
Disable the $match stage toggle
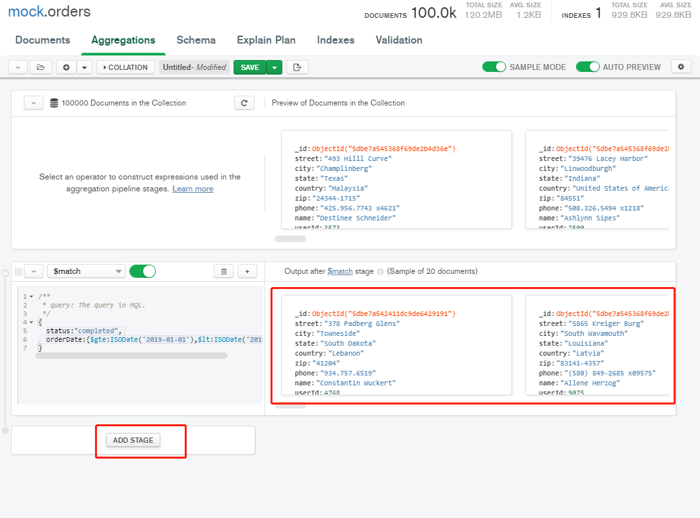coord(143,271)
